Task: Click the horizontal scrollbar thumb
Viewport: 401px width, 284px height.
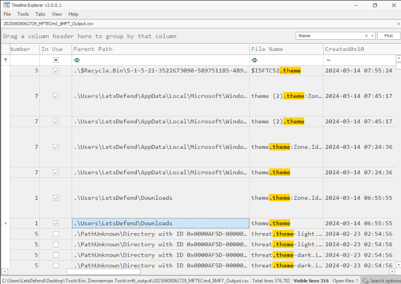Action: (104, 271)
